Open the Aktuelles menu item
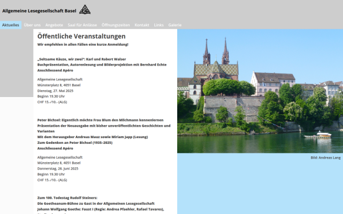This screenshot has width=343, height=214. pos(10,25)
